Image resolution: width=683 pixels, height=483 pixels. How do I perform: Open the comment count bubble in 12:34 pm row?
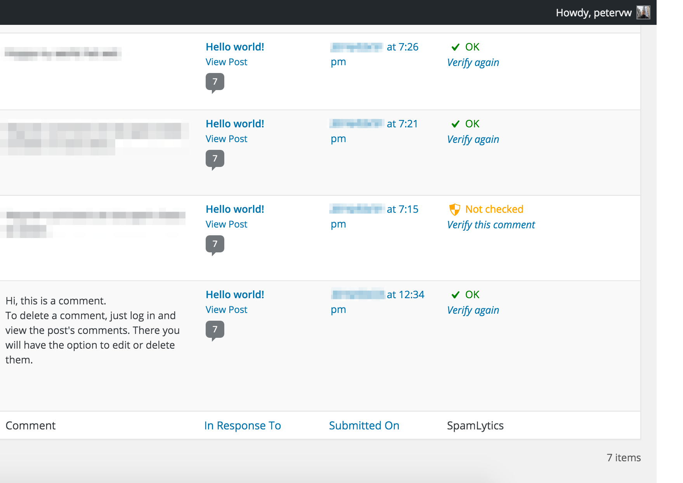pyautogui.click(x=215, y=330)
